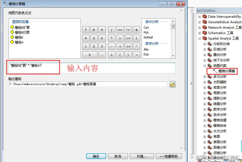The image size is (242, 162).
Task: Insert the >= operator
Action: coord(128,38)
